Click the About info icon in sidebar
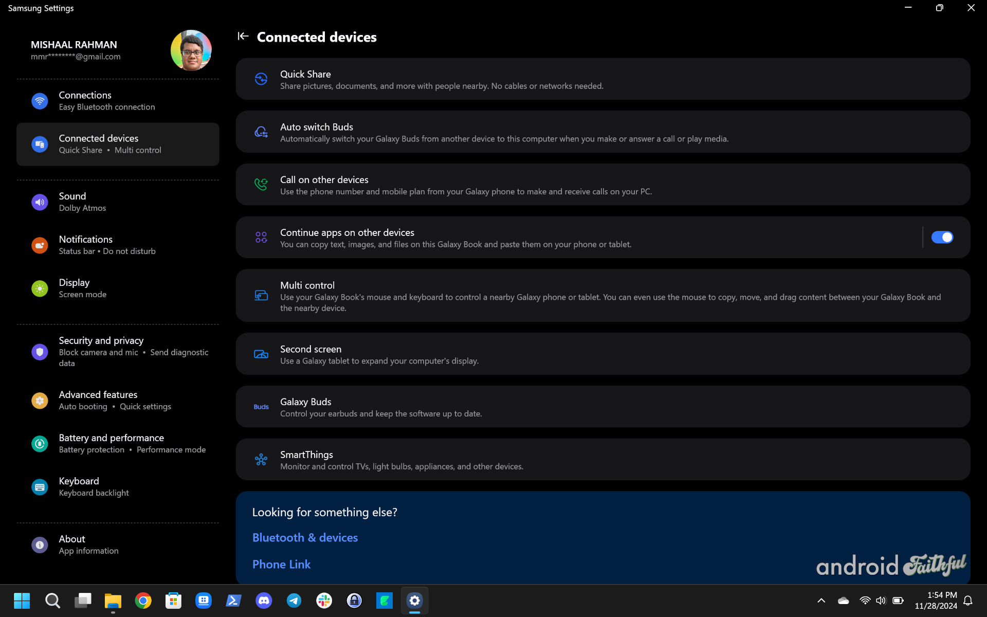The image size is (987, 617). [40, 545]
